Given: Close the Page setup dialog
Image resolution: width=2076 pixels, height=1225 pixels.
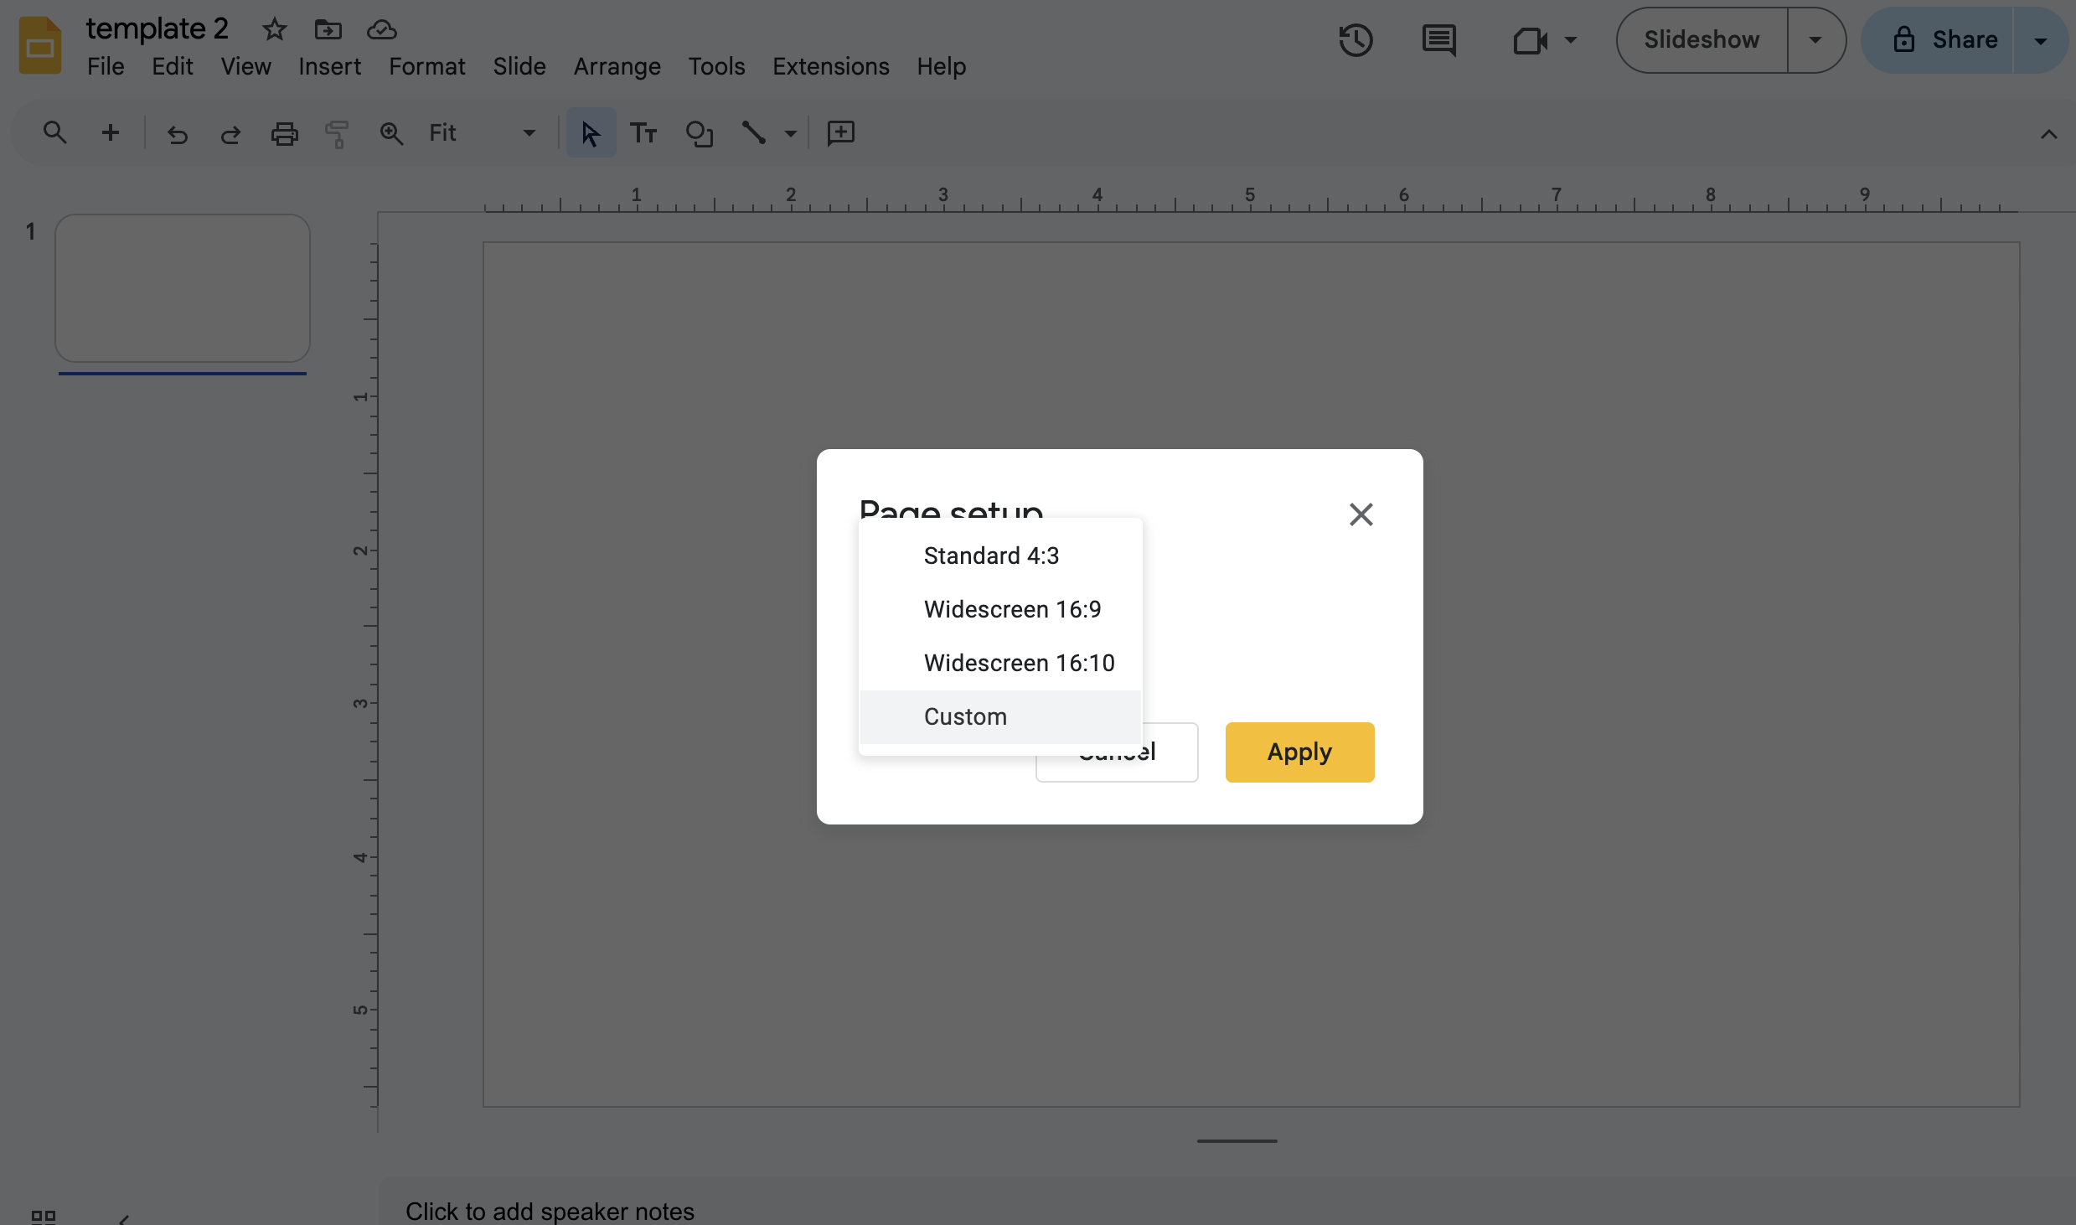Looking at the screenshot, I should (1361, 514).
